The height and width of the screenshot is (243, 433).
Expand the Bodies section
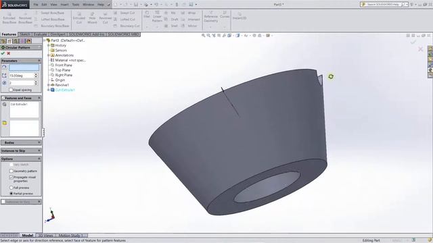[x=39, y=142]
